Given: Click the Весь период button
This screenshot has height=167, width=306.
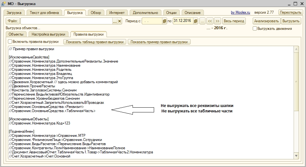Looking at the screenshot, I should (234, 21).
